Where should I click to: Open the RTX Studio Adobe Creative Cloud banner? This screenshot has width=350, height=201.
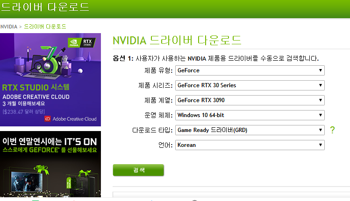(x=50, y=80)
